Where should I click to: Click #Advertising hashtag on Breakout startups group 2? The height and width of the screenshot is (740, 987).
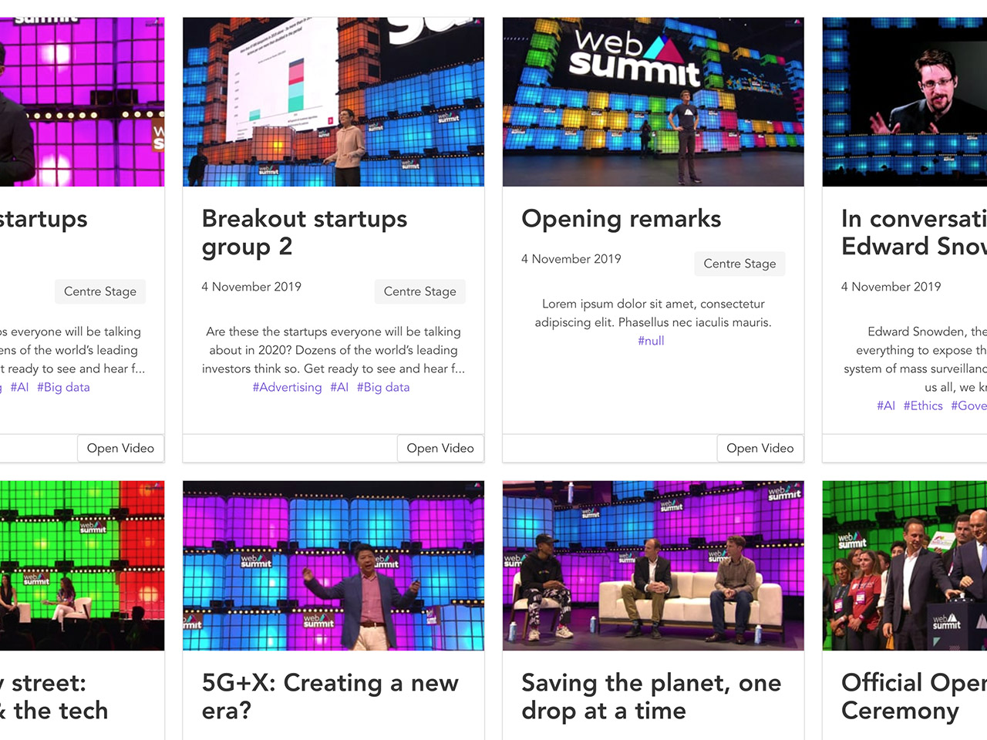coord(287,387)
